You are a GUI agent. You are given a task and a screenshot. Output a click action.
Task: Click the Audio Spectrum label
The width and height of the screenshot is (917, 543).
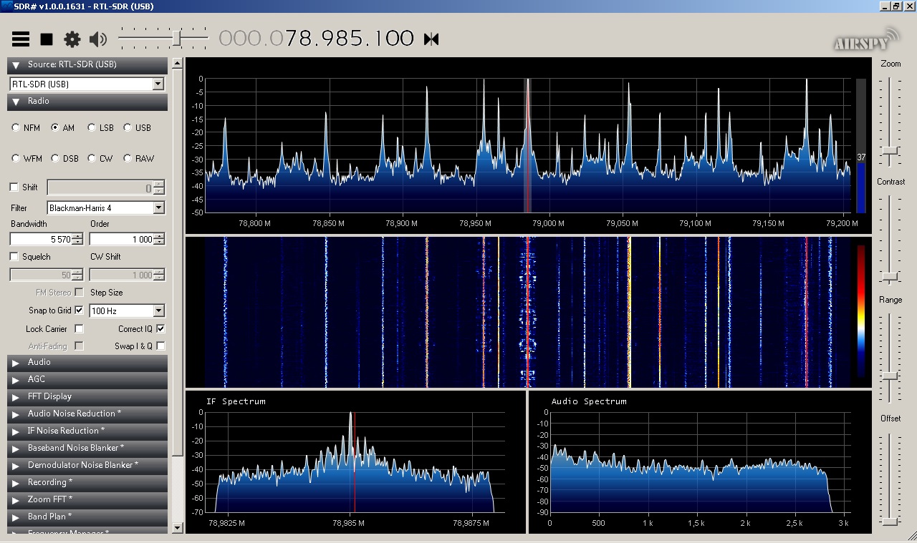(589, 401)
